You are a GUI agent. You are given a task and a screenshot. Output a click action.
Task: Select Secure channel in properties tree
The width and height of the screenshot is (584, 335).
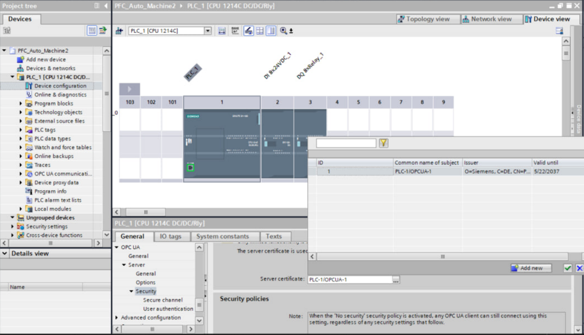pos(163,300)
